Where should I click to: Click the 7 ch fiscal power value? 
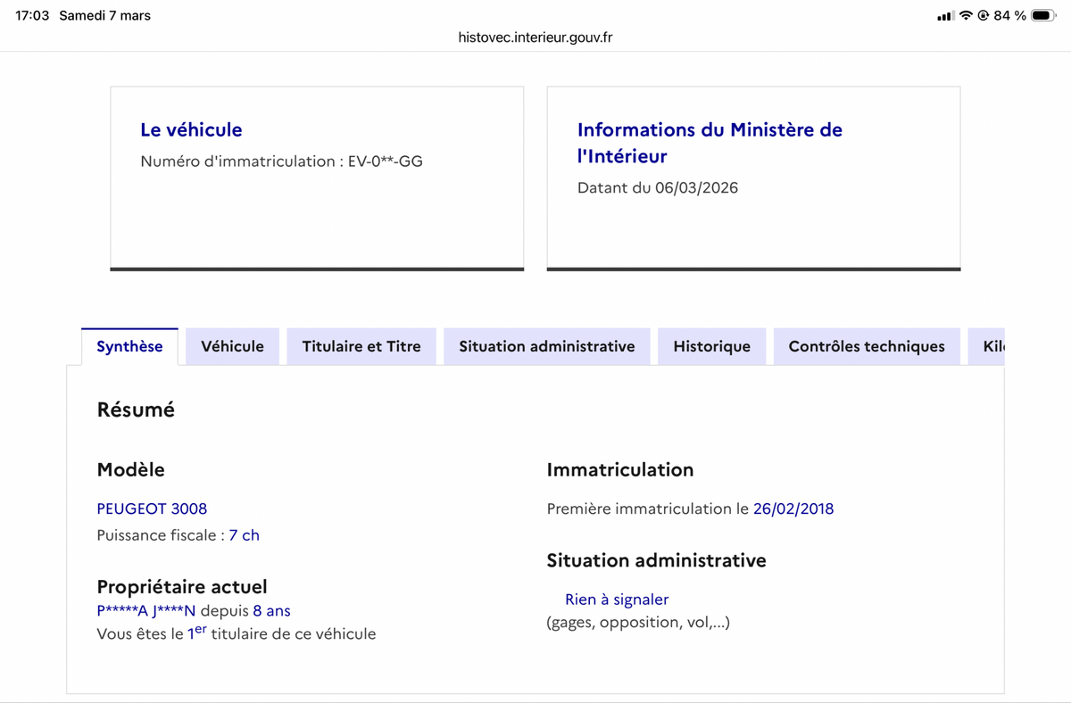(244, 535)
